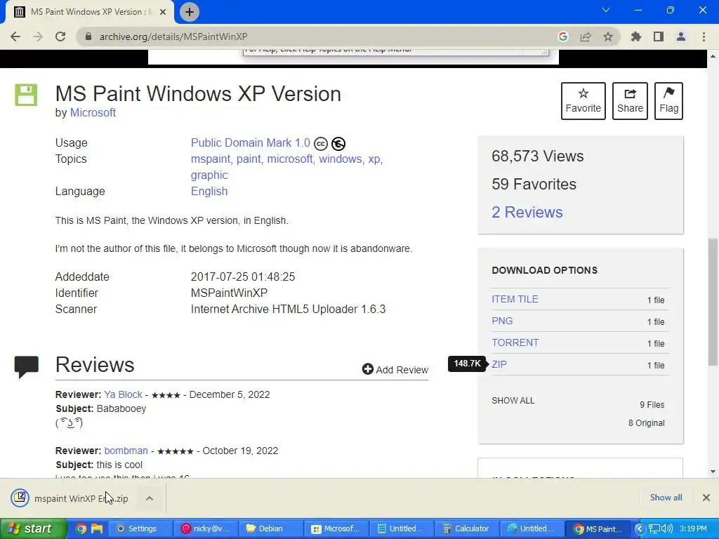The image size is (719, 539).
Task: Expand hidden system tray icons
Action: tap(639, 529)
